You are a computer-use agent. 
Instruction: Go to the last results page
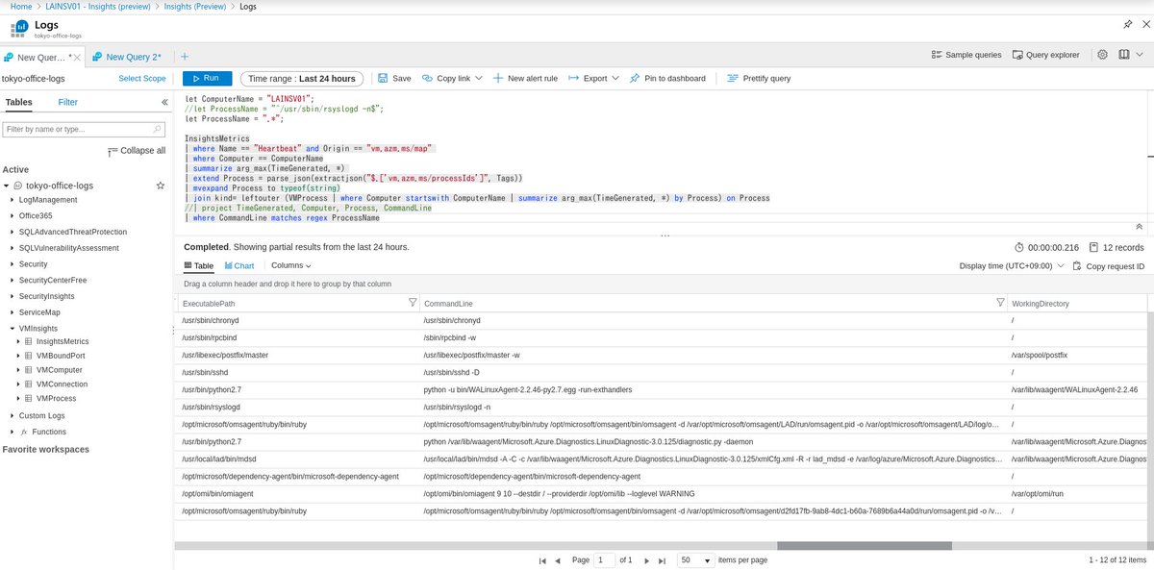(x=662, y=559)
